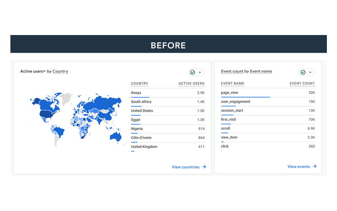Viewport: 337px width, 211px height.
Task: Select the Egypt row
Action: pyautogui.click(x=168, y=120)
